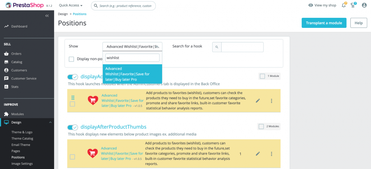Check the 1 Module select-all checkbox
Viewport: 371px width, 169px height.
coord(262,76)
